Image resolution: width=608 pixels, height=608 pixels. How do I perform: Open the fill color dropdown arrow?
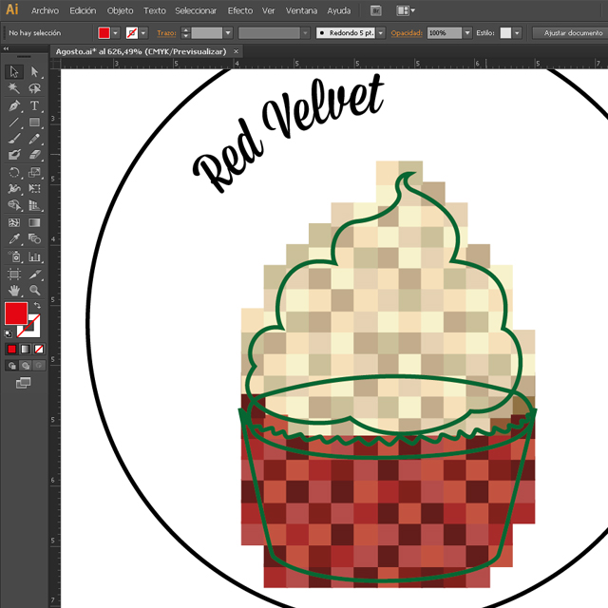116,33
